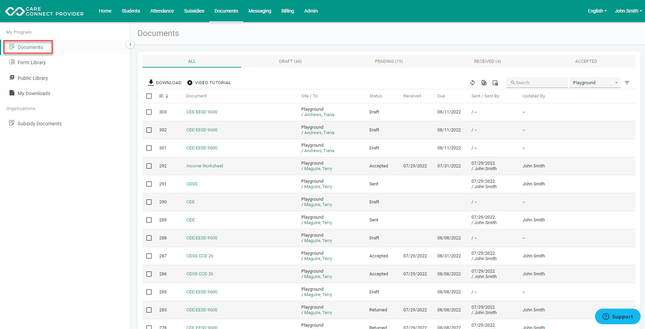Open the Income Worksheet document link
The height and width of the screenshot is (329, 645).
coord(205,166)
